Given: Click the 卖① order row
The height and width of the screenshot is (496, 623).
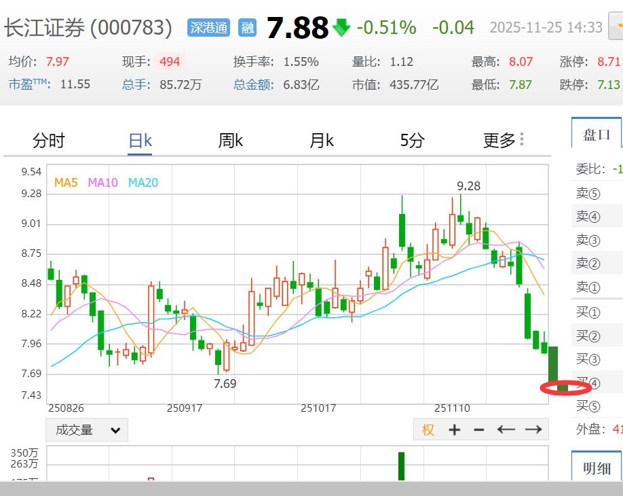Looking at the screenshot, I should 597,286.
